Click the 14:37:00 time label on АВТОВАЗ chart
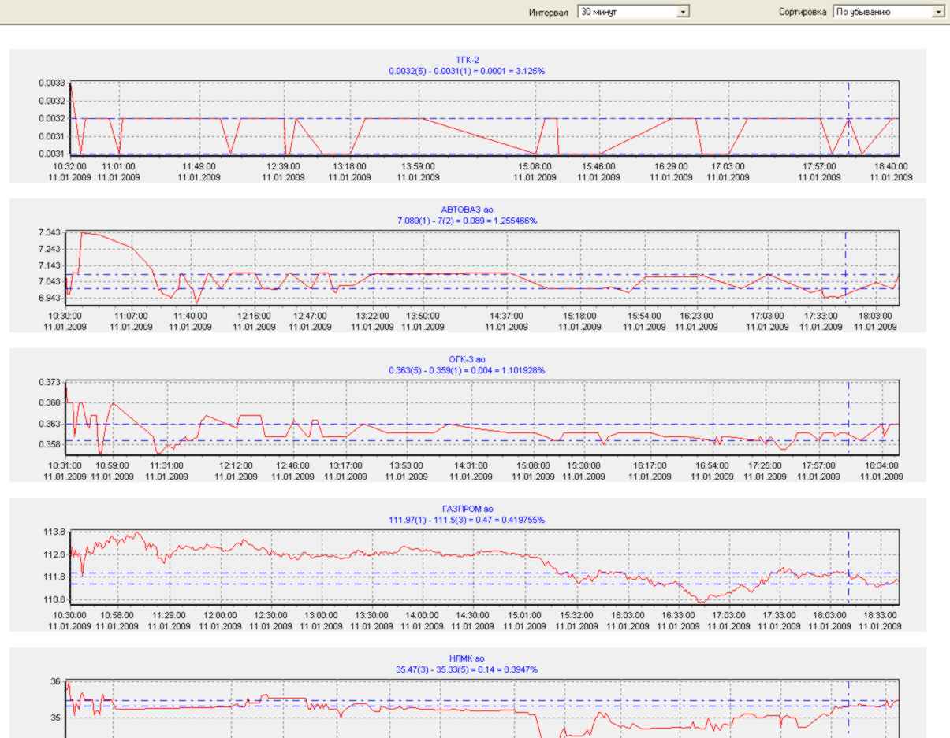Image resolution: width=950 pixels, height=738 pixels. coord(506,316)
